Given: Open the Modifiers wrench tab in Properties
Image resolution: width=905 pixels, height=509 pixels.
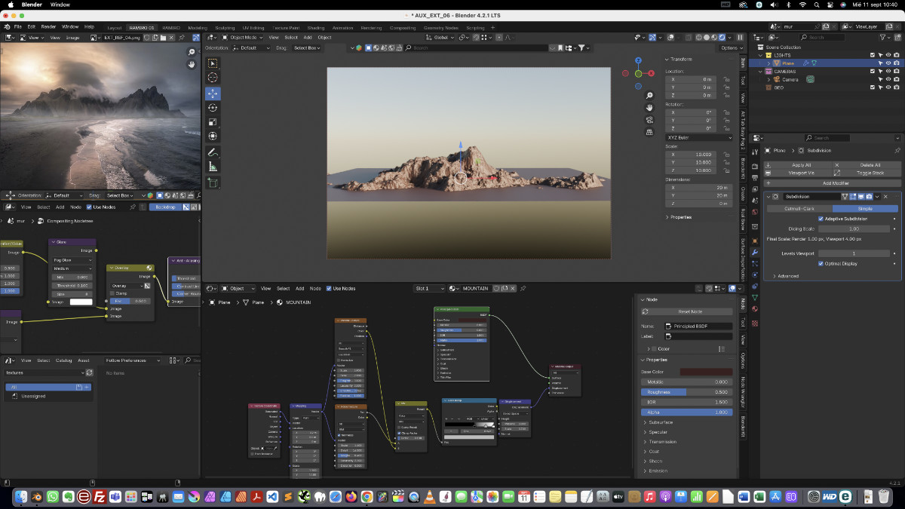Looking at the screenshot, I should [x=755, y=251].
